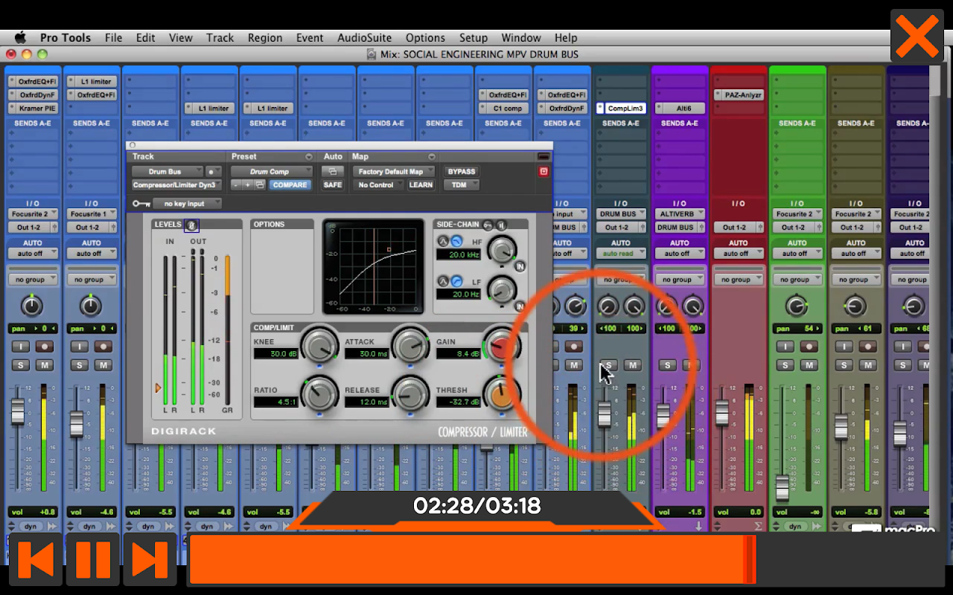
Task: Toggle phase invert icon beside LEVELS
Action: (191, 225)
